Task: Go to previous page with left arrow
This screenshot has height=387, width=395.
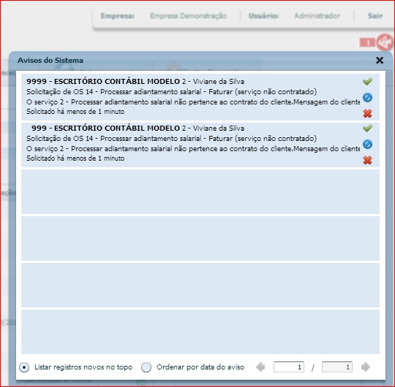Action: 260,367
